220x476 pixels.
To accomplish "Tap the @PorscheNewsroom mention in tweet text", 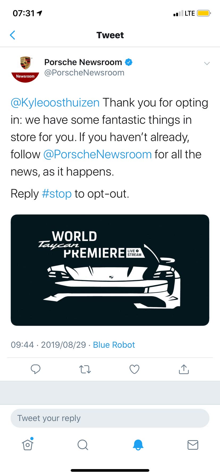I will point(97,155).
